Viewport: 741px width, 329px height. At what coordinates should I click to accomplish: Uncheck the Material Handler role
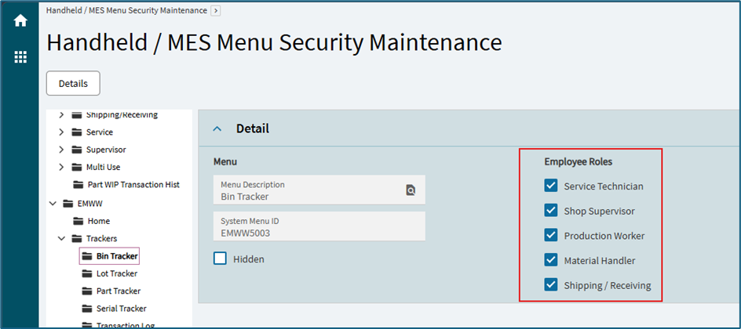(x=551, y=260)
